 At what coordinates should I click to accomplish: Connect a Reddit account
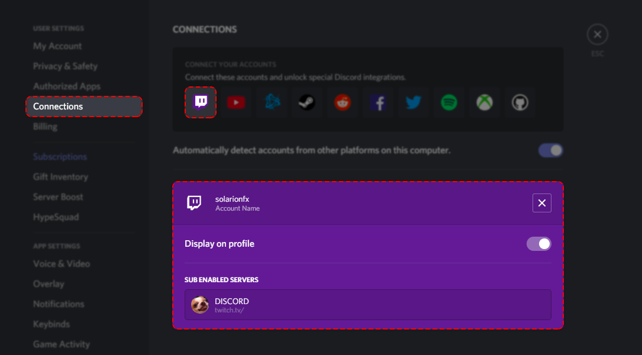pyautogui.click(x=343, y=102)
